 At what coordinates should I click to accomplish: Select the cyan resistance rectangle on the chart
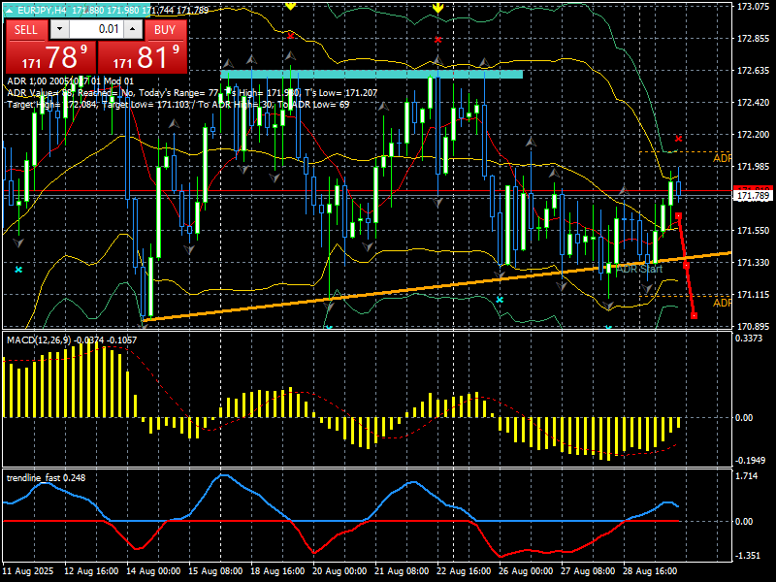(x=372, y=75)
